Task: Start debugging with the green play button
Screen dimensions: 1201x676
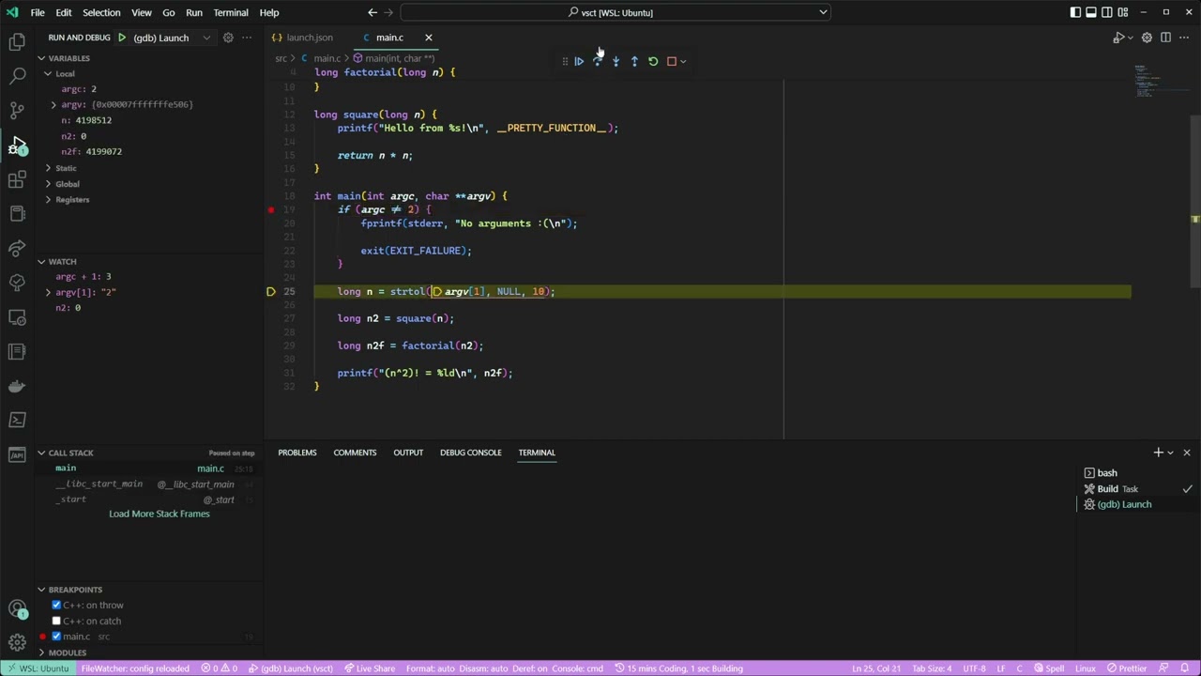Action: point(122,38)
